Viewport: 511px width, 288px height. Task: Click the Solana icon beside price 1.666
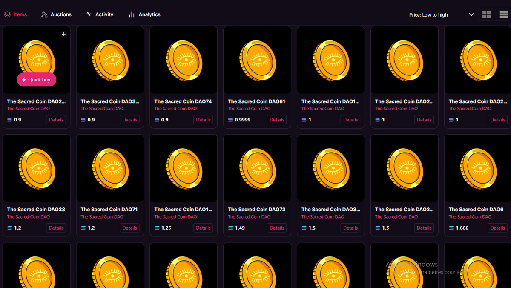click(x=451, y=228)
